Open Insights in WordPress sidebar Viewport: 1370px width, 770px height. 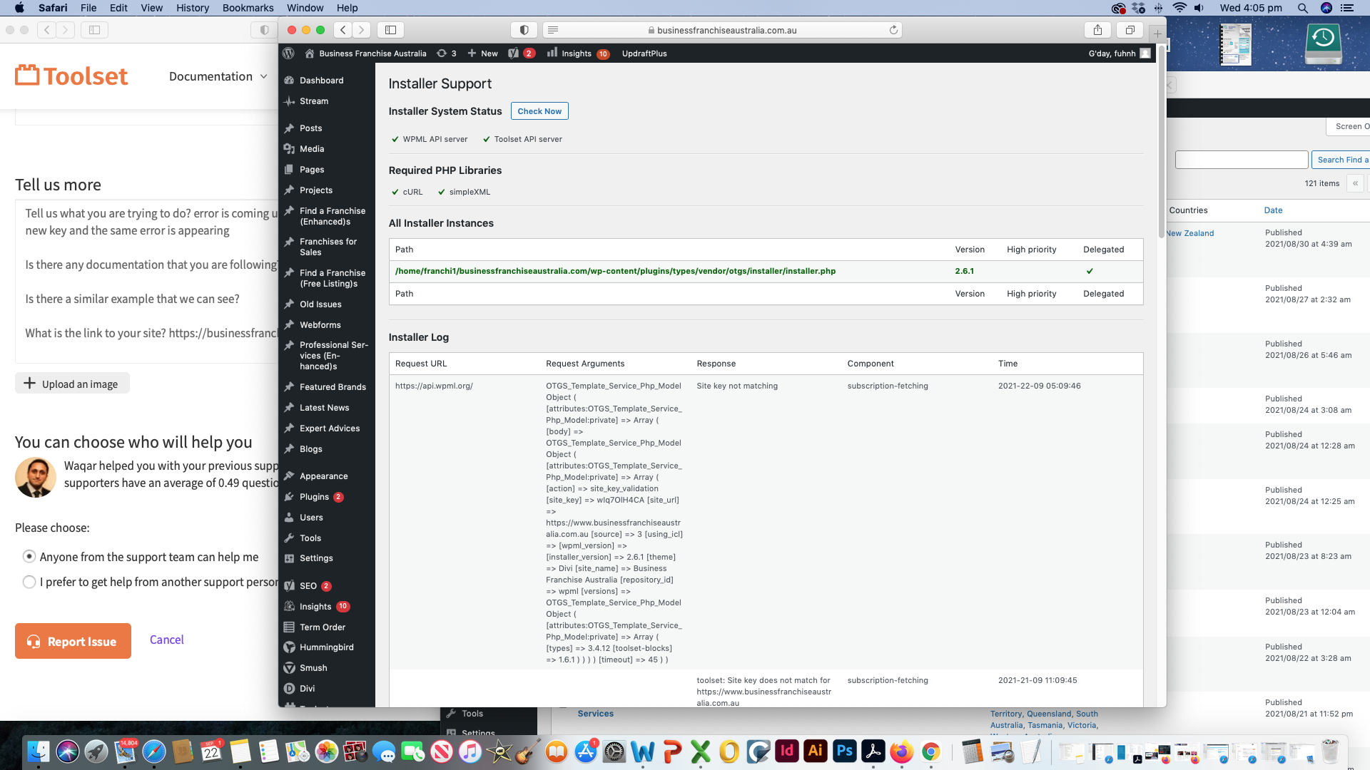click(x=315, y=607)
